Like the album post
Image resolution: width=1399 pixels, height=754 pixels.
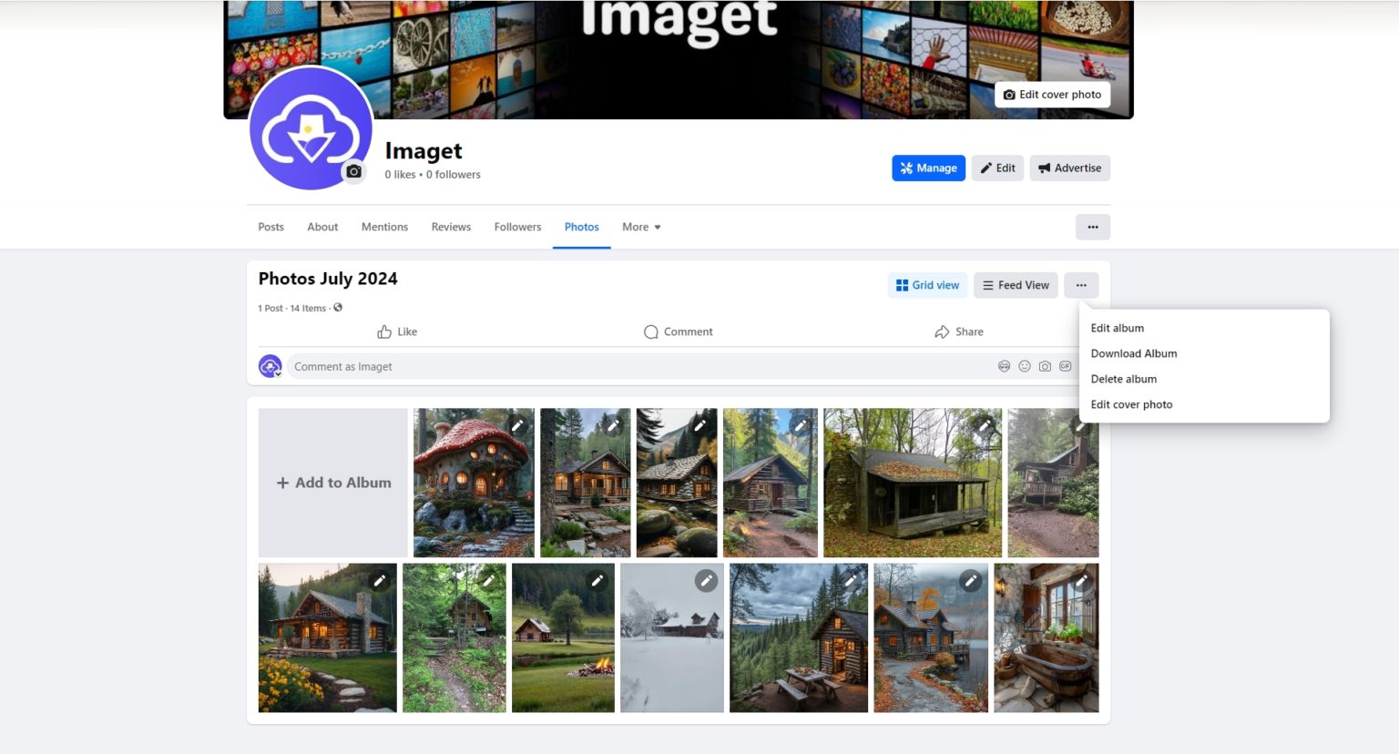coord(397,331)
